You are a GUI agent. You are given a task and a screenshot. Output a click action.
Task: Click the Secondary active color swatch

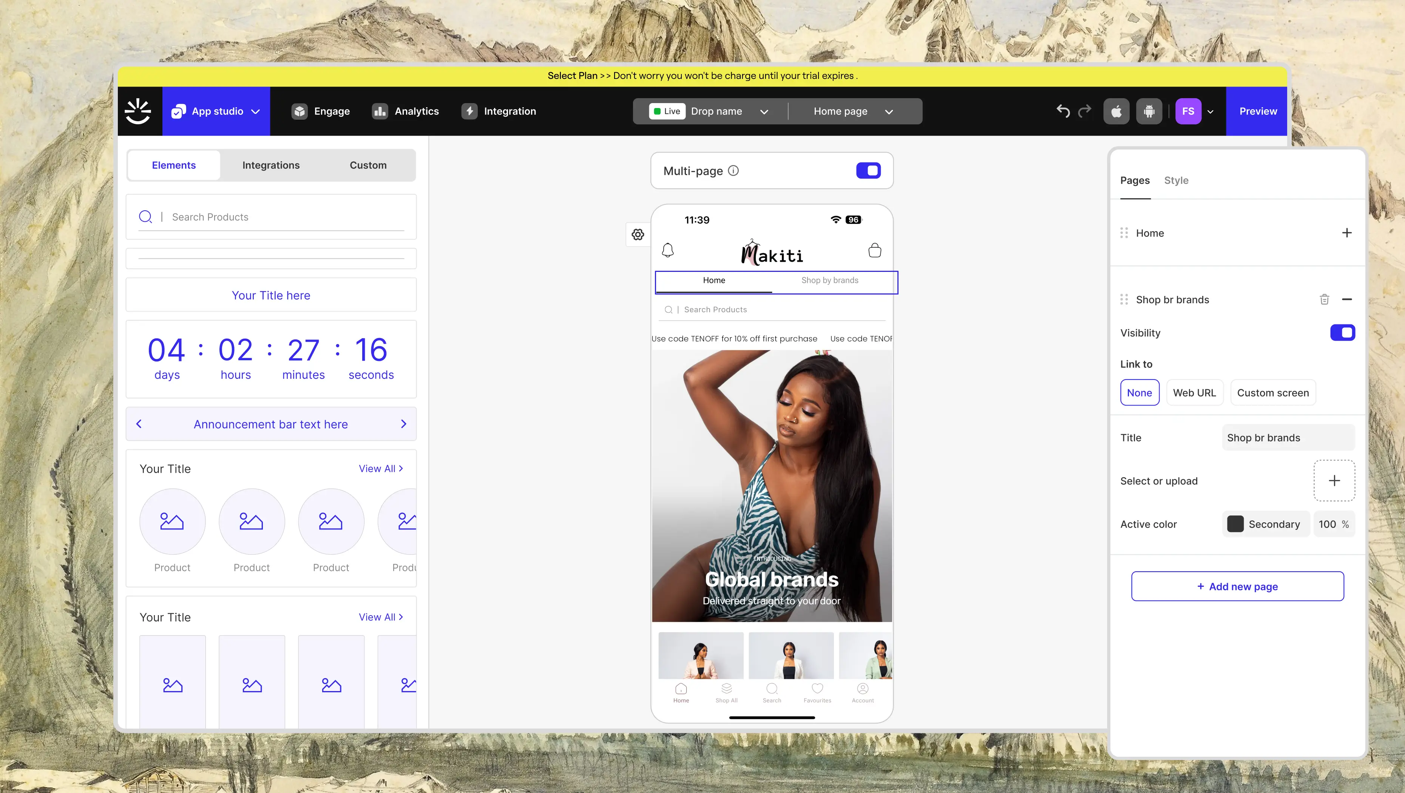coord(1235,524)
